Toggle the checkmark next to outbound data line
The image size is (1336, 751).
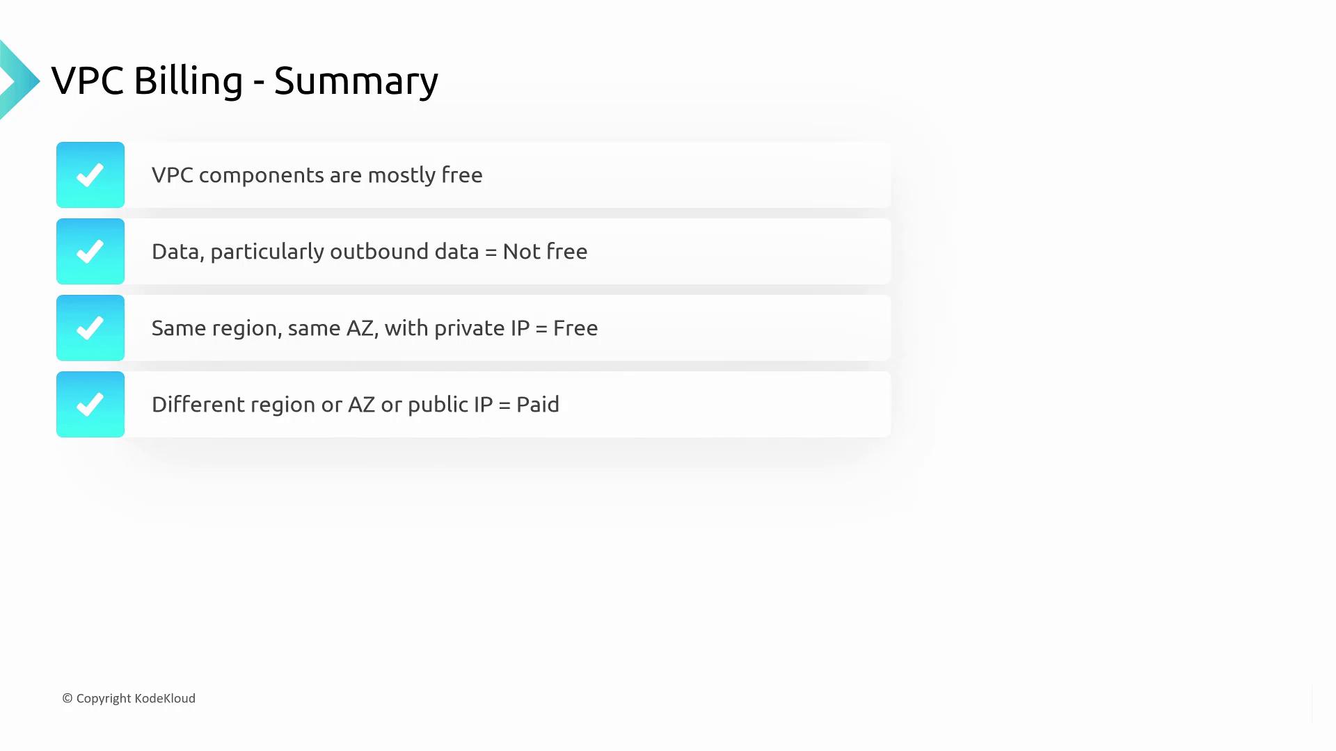90,252
